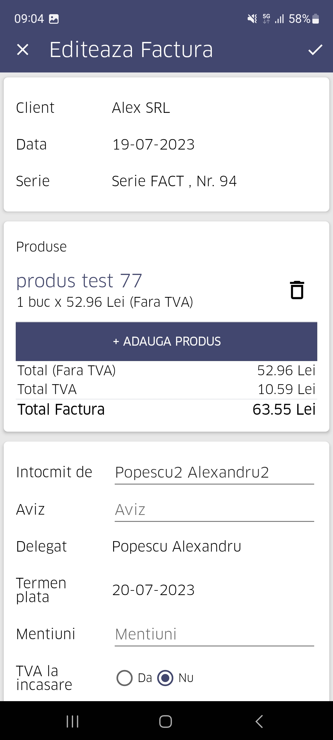Tap the X icon to close invoice editing
The image size is (333, 740).
[23, 50]
